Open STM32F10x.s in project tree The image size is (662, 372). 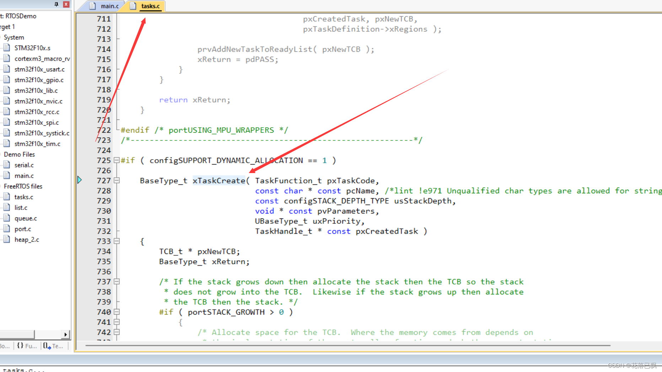tap(32, 48)
